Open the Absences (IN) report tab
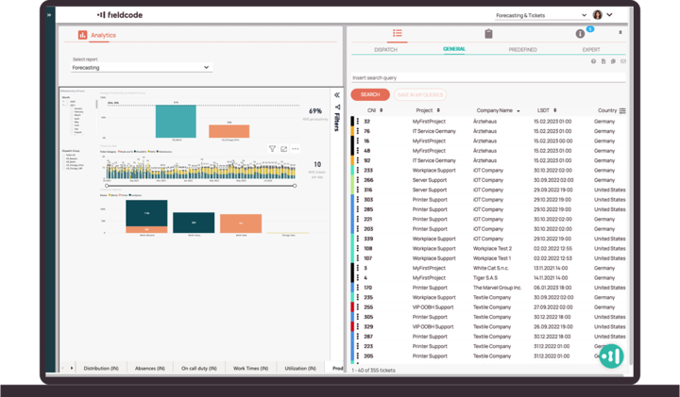This screenshot has height=397, width=680. (x=150, y=369)
